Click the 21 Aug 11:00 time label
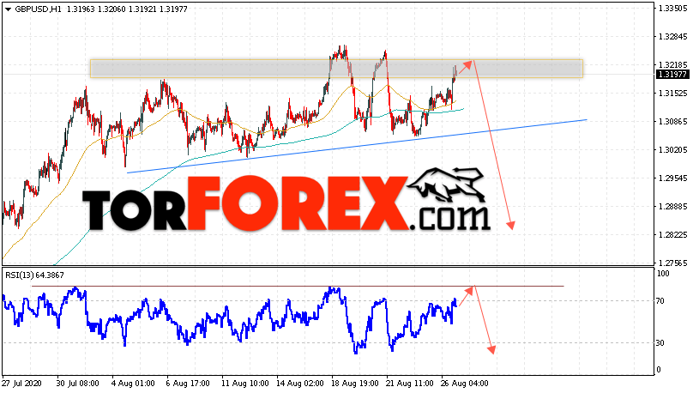Screen dimensions: 693x393 (410, 384)
